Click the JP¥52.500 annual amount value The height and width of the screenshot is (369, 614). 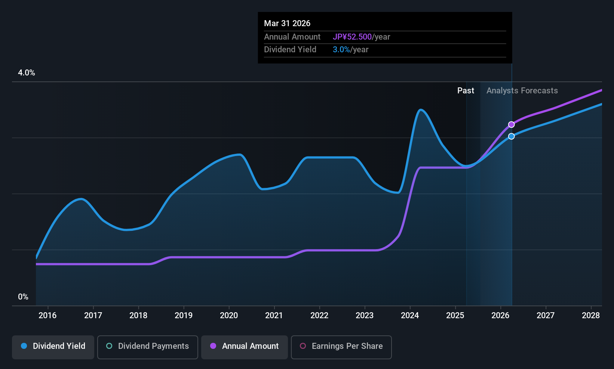[352, 37]
